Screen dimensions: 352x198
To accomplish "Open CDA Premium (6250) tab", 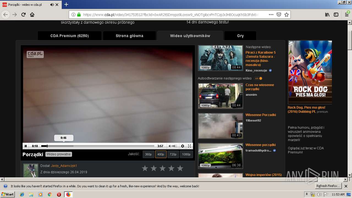I will click(70, 36).
